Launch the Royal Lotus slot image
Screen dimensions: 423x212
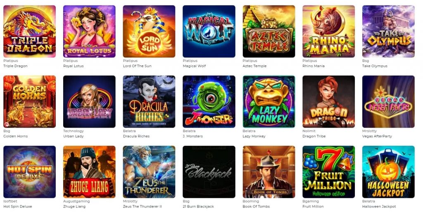coord(89,31)
